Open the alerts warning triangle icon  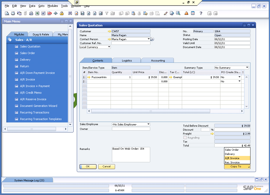[186, 13]
